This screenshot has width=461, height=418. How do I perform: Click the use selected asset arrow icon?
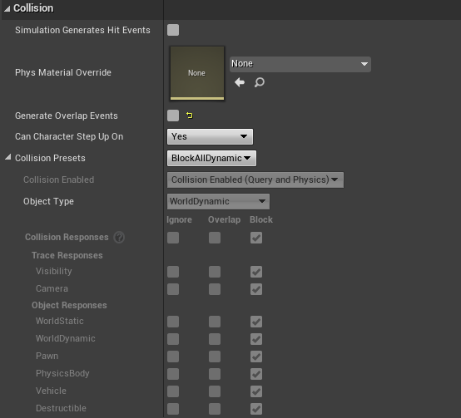pyautogui.click(x=240, y=82)
